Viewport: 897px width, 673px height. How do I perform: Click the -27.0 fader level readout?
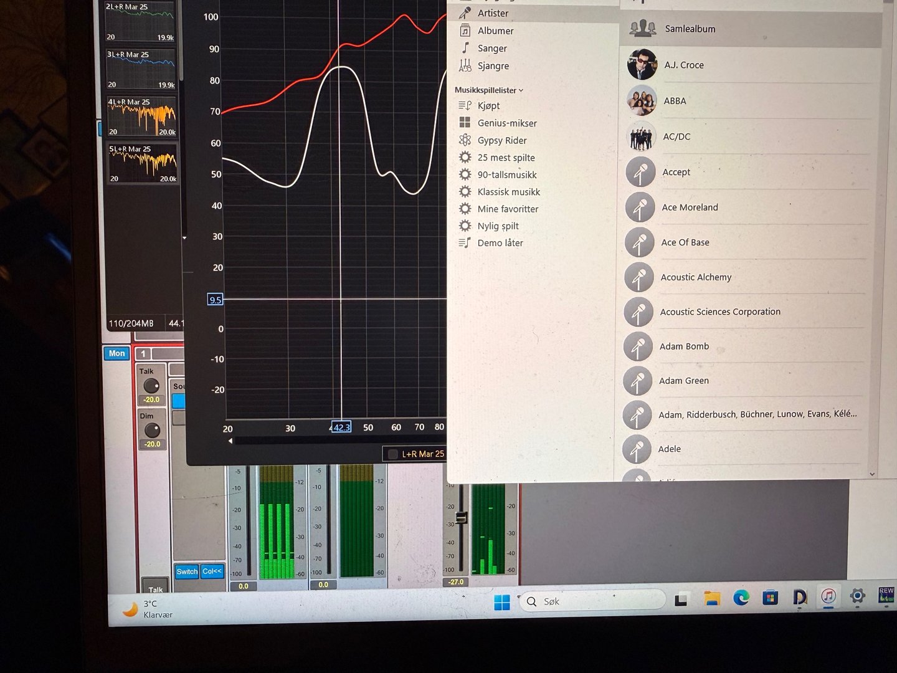point(456,582)
